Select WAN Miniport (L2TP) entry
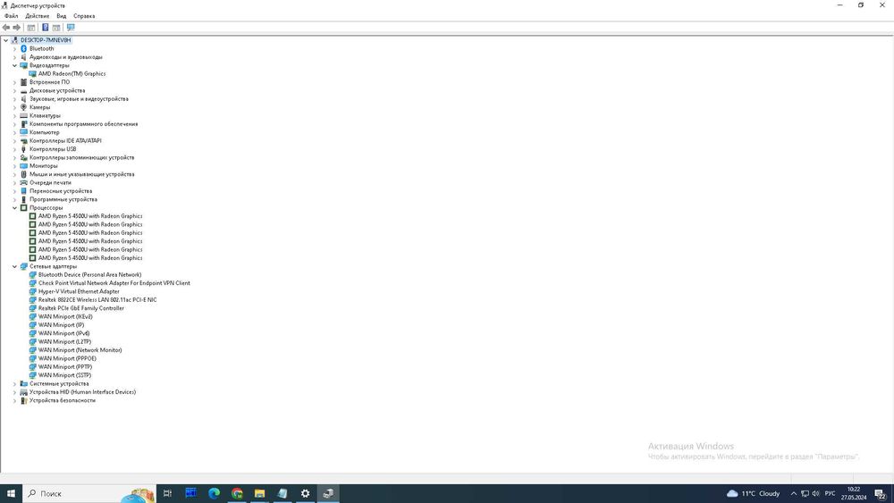 coord(64,342)
